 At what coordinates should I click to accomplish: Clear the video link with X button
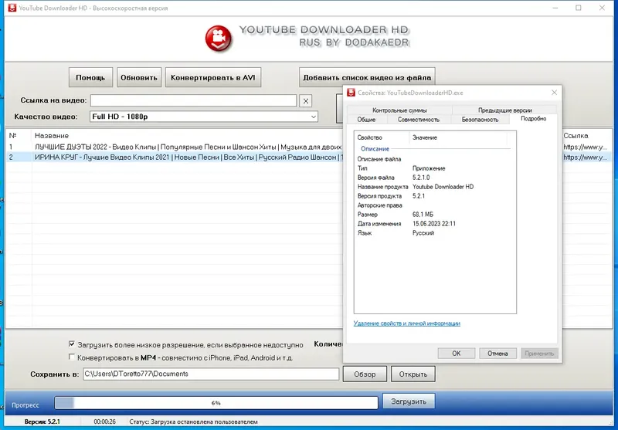click(305, 101)
